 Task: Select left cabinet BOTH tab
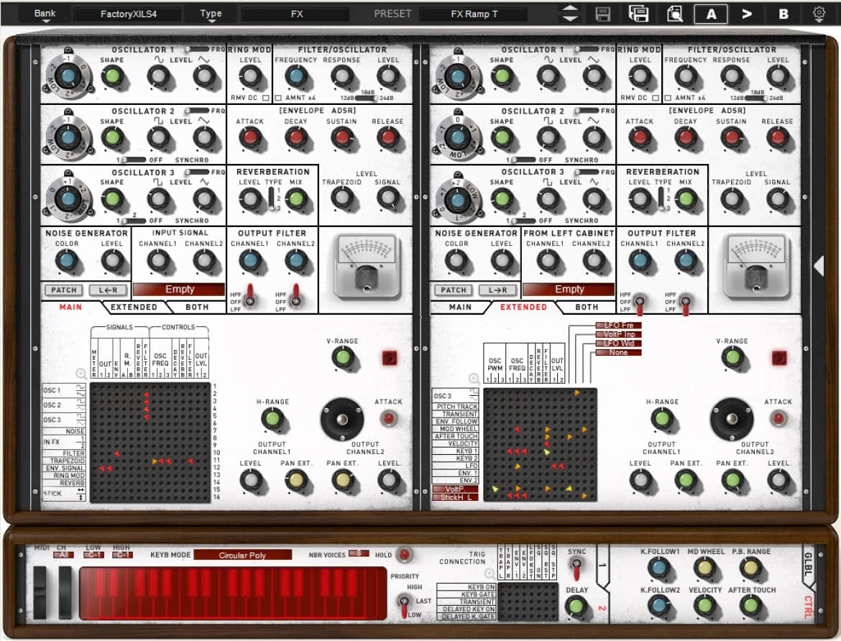coord(197,308)
